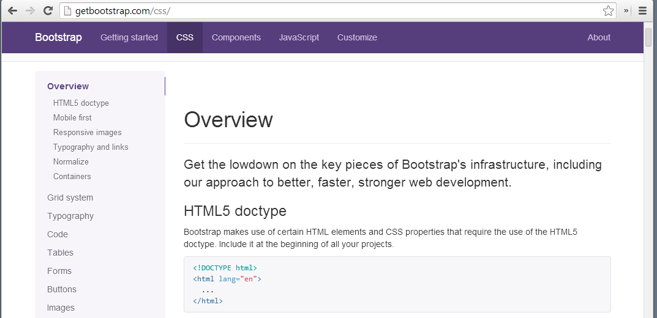Screen dimensions: 657x318
Task: Open the Chrome hamburger menu
Action: 642,11
